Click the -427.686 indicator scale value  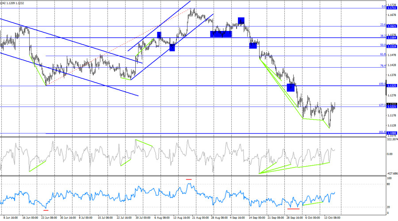[x=392, y=174]
